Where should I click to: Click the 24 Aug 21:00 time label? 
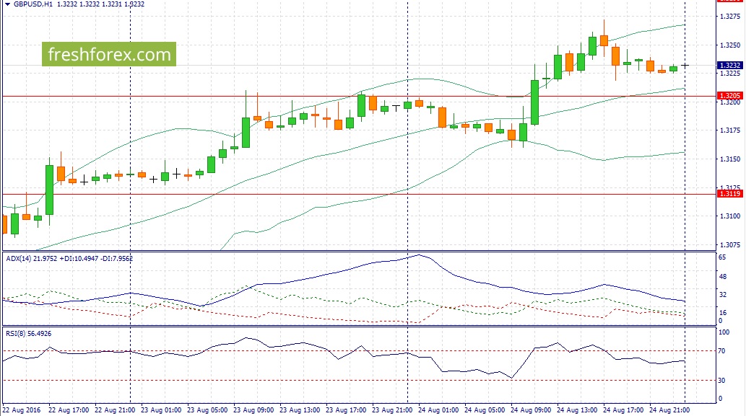coord(669,410)
